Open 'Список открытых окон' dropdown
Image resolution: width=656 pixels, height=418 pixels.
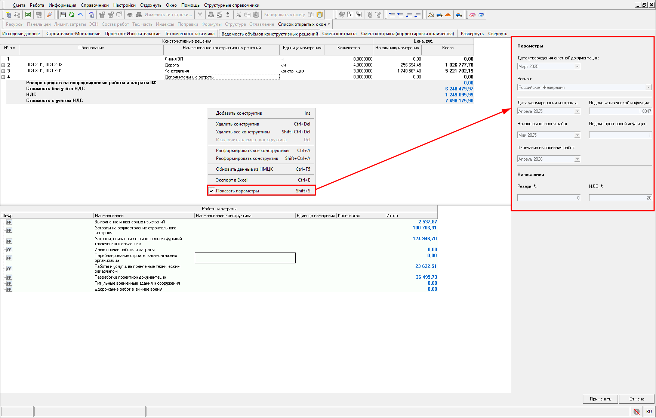pyautogui.click(x=304, y=24)
